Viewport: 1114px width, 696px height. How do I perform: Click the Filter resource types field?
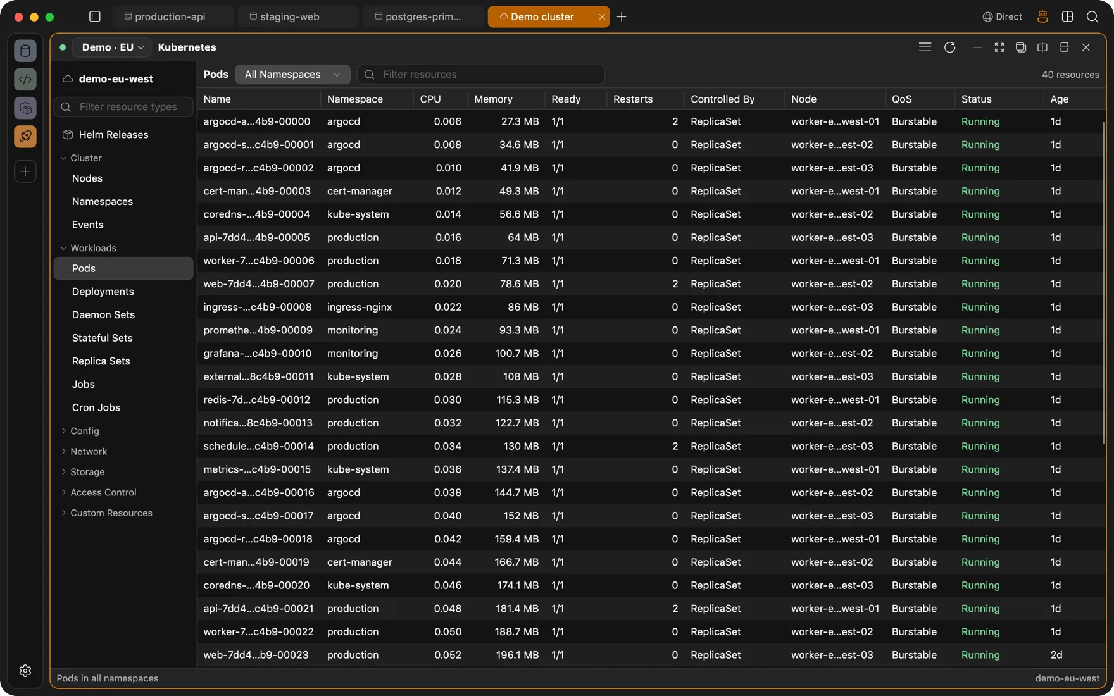click(x=123, y=107)
